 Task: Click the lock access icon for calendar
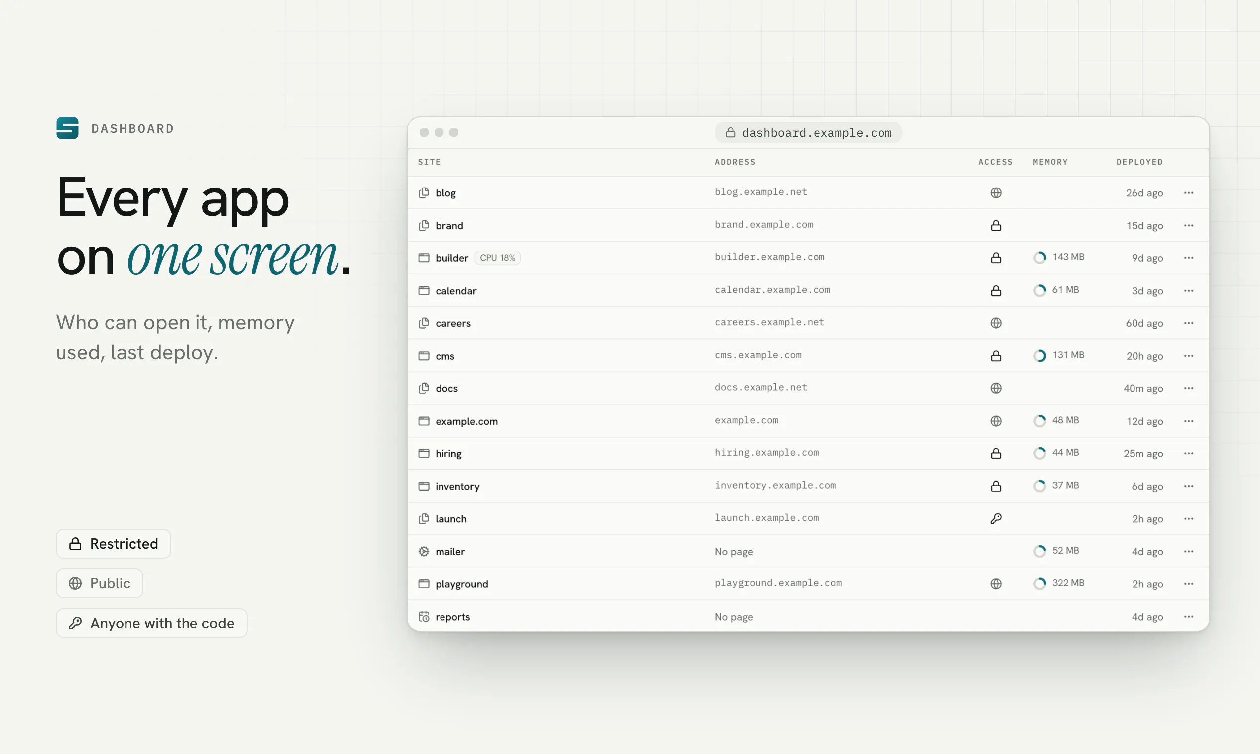(x=996, y=291)
